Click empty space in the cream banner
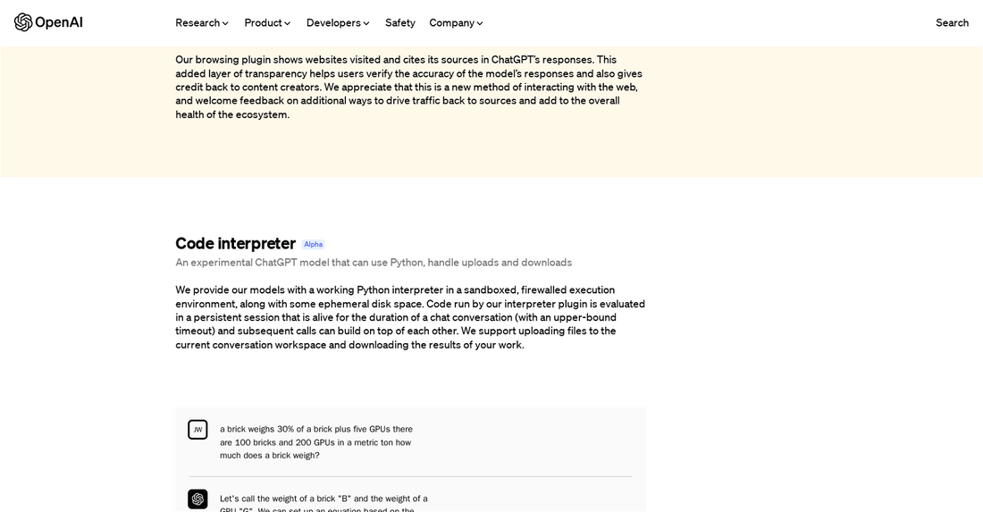This screenshot has height=512, width=983. [804, 116]
